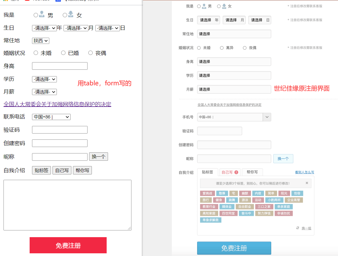Select 女 radio in Jiayuan form
The height and width of the screenshot is (256, 338).
tap(219, 6)
